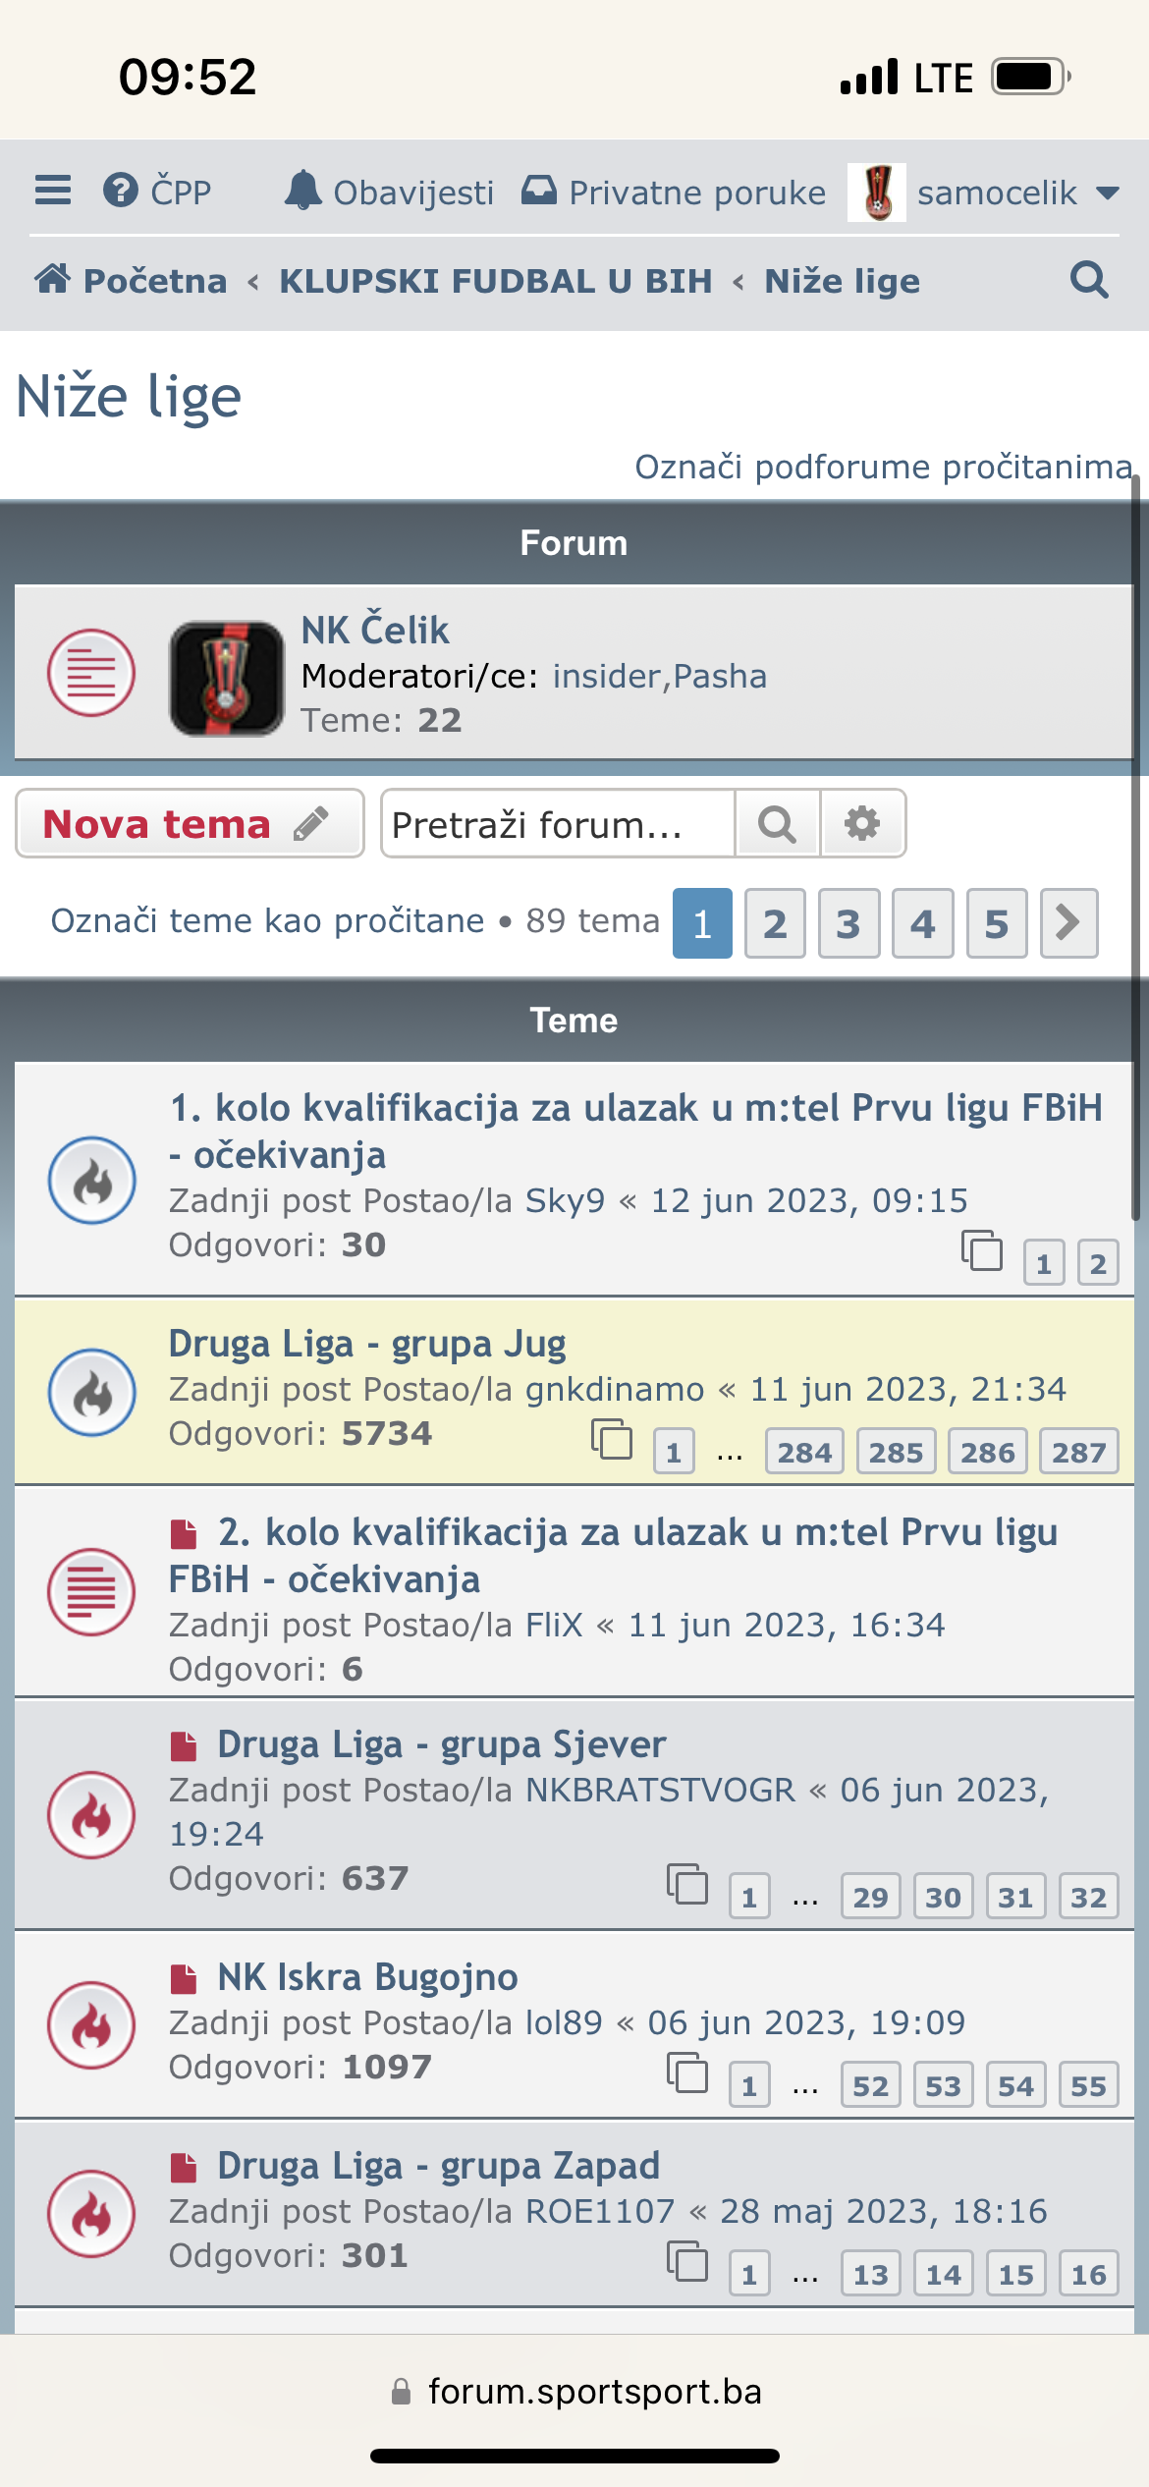Click pages icon in 1. kolo topic
The width and height of the screenshot is (1149, 2487).
coord(982,1250)
